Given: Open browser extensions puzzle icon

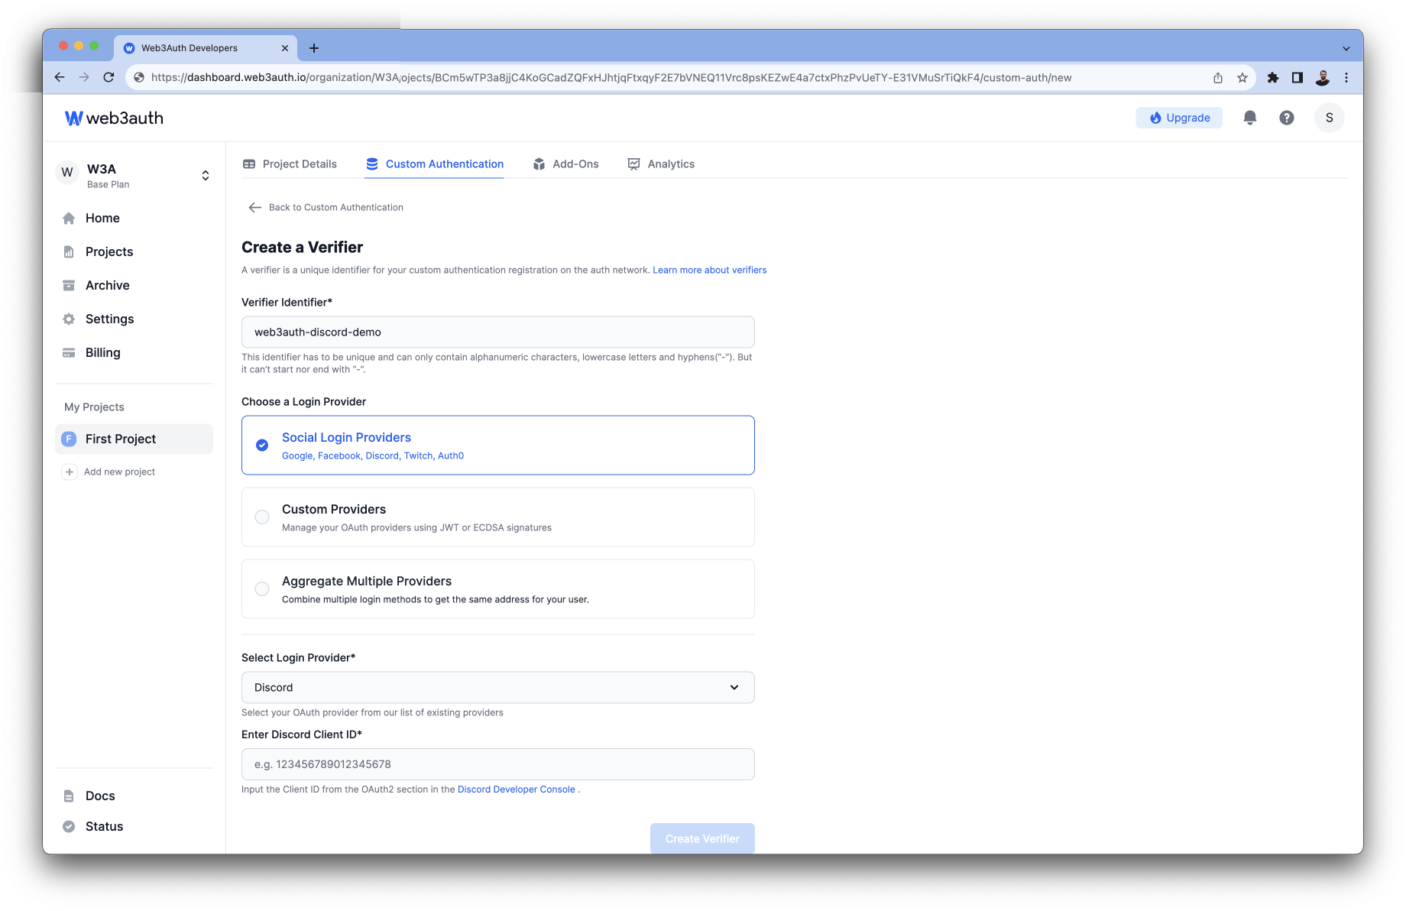Looking at the screenshot, I should (1273, 77).
